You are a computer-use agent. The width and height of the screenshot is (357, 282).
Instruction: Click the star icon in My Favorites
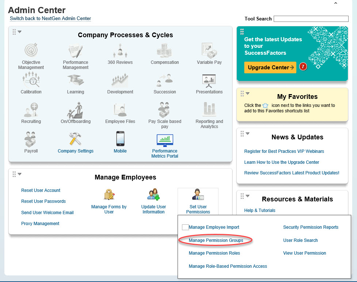click(265, 105)
